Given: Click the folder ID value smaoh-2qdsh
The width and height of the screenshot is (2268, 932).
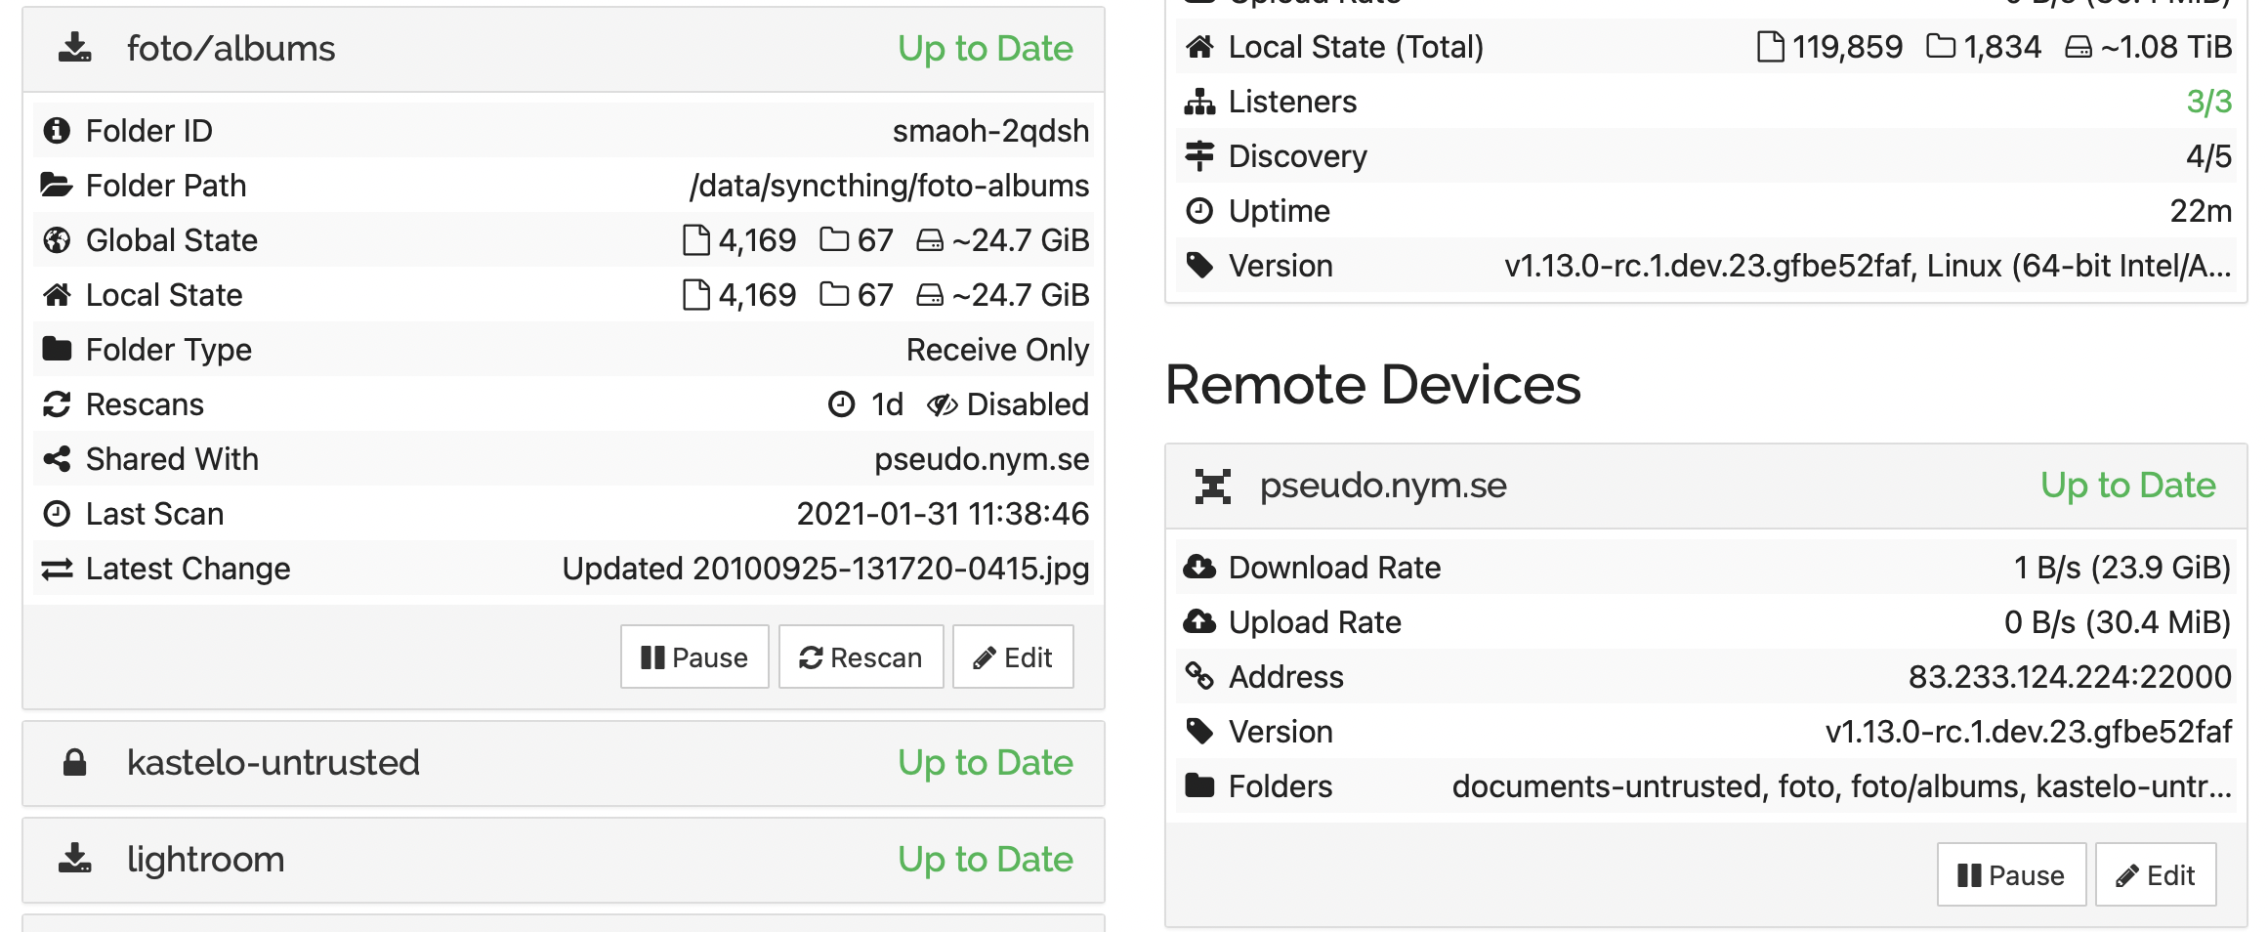Looking at the screenshot, I should click(x=990, y=131).
